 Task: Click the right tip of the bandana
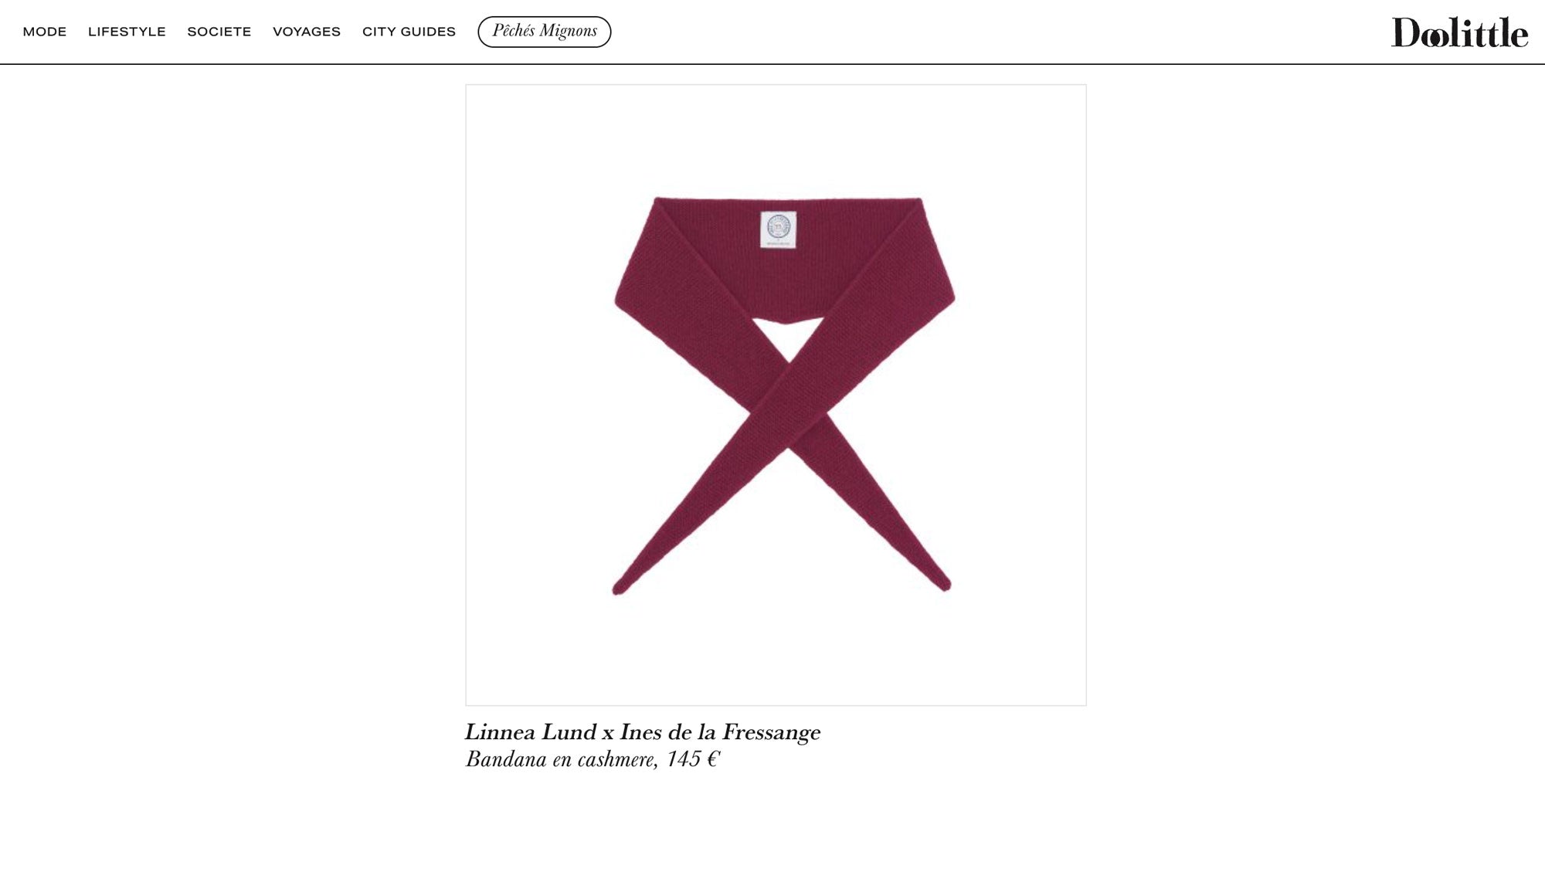944,585
